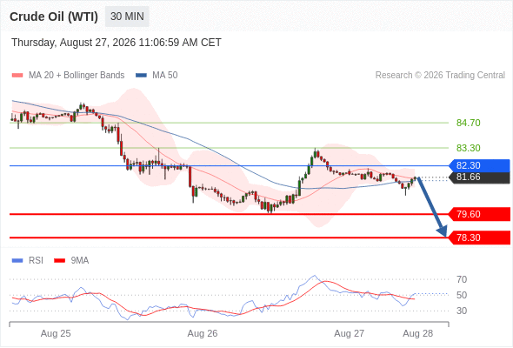The image size is (513, 348).
Task: Select the 9MA legend label
Action: (80, 261)
